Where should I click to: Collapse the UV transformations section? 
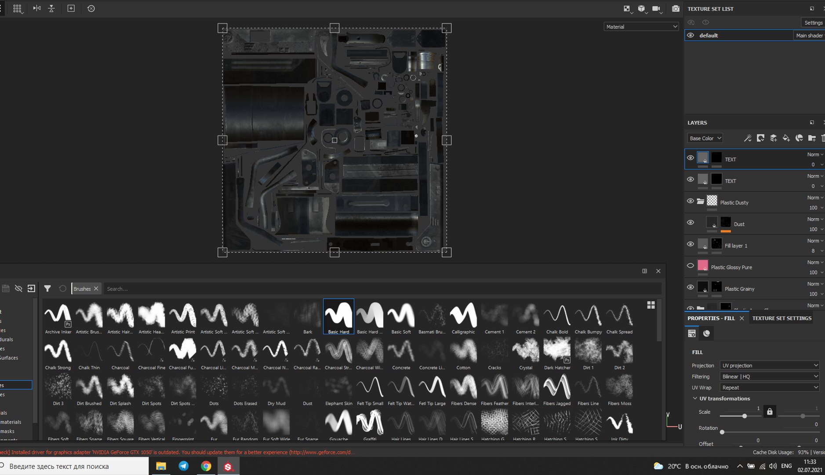[x=695, y=398]
